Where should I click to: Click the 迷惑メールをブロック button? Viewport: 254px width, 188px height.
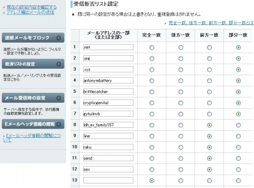pos(33,38)
